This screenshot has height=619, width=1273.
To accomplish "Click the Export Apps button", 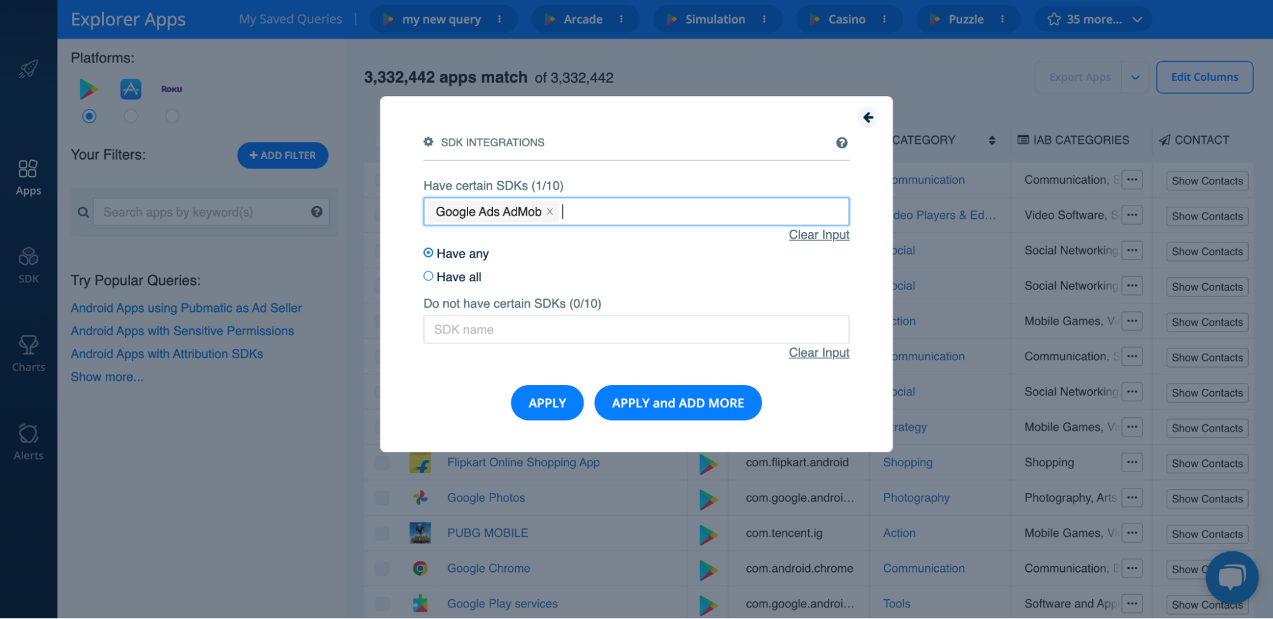I will (1079, 78).
